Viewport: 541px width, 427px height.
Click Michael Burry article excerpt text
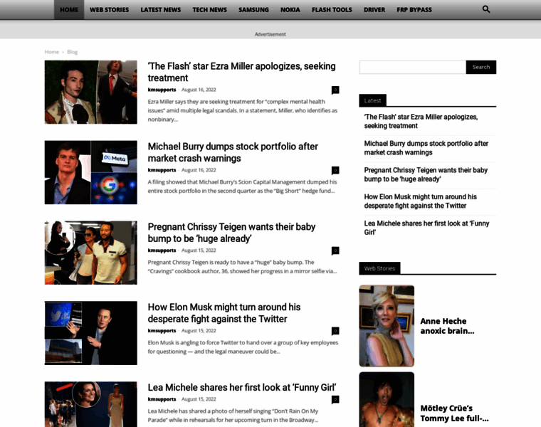[x=243, y=186]
